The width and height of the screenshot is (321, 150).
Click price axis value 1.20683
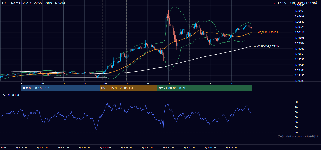[x=300, y=5]
